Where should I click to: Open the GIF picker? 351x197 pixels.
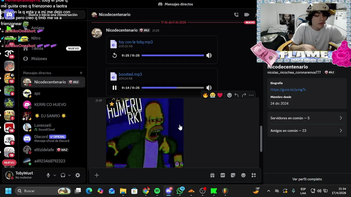click(223, 175)
